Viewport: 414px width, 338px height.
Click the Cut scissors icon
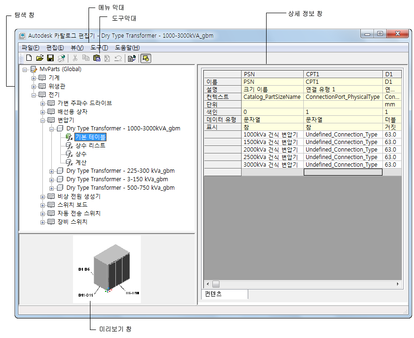tap(75, 58)
